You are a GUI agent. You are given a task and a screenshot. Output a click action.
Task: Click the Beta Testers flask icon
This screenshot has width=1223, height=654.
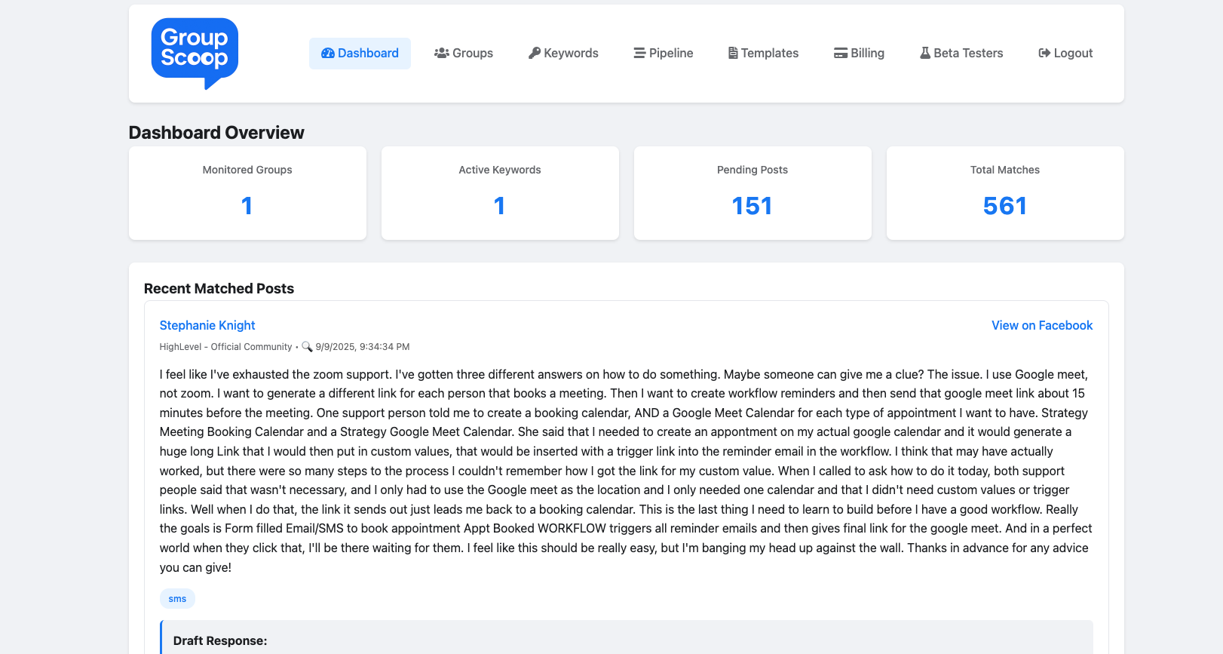tap(925, 54)
